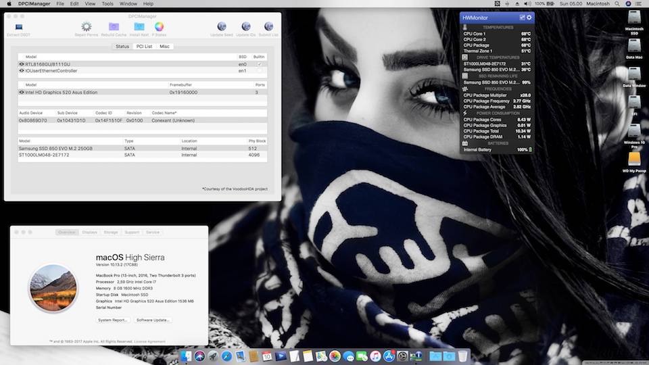Switch to the Misc tab
The image size is (649, 365).
pyautogui.click(x=164, y=47)
